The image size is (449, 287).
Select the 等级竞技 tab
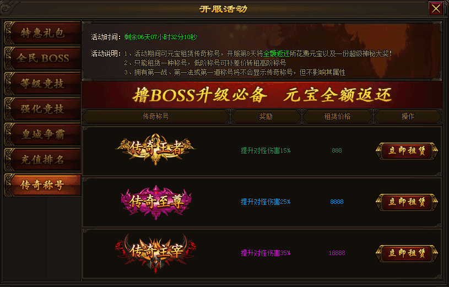pos(43,84)
